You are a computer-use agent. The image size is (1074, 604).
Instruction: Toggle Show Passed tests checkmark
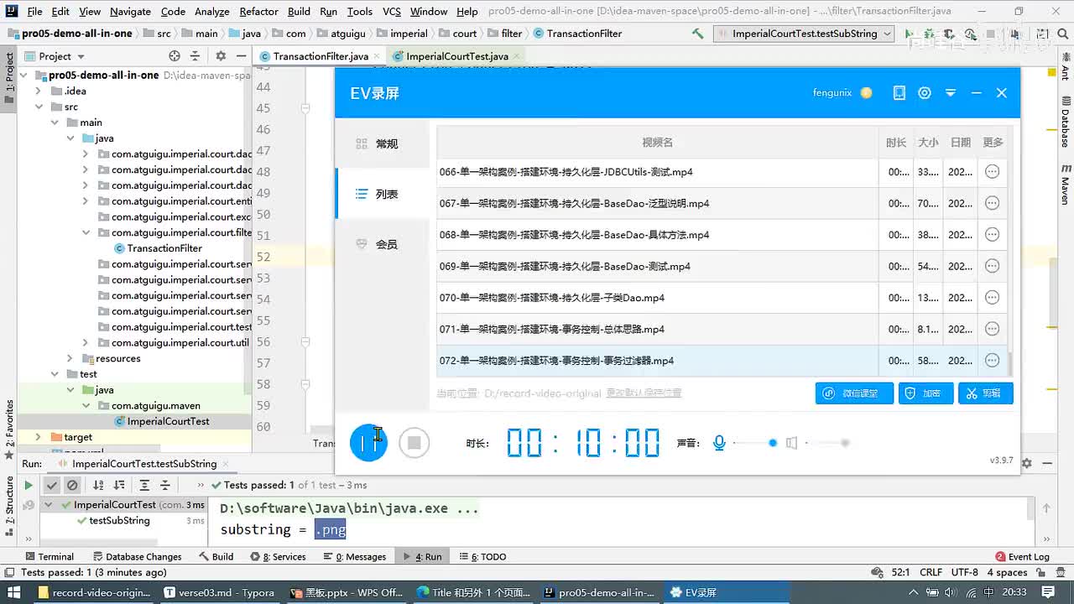click(x=52, y=485)
